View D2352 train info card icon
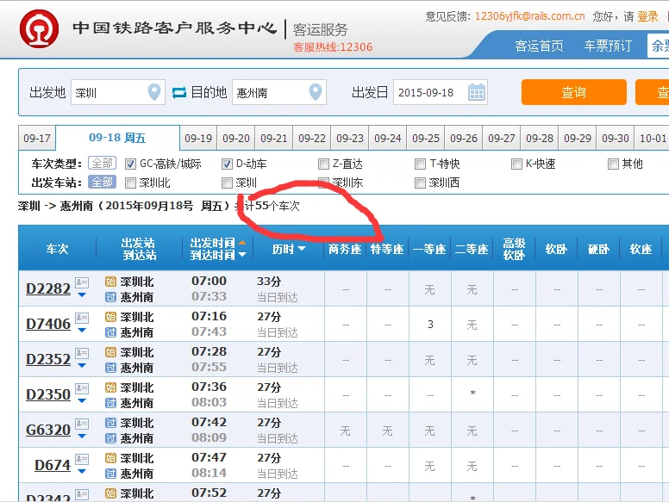 click(82, 353)
